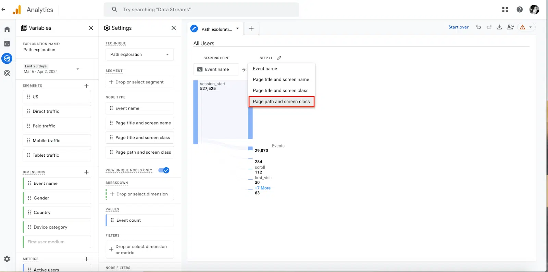The height and width of the screenshot is (272, 548).
Task: Open the dropdown arrow on Path exploration tab
Action: tap(237, 29)
